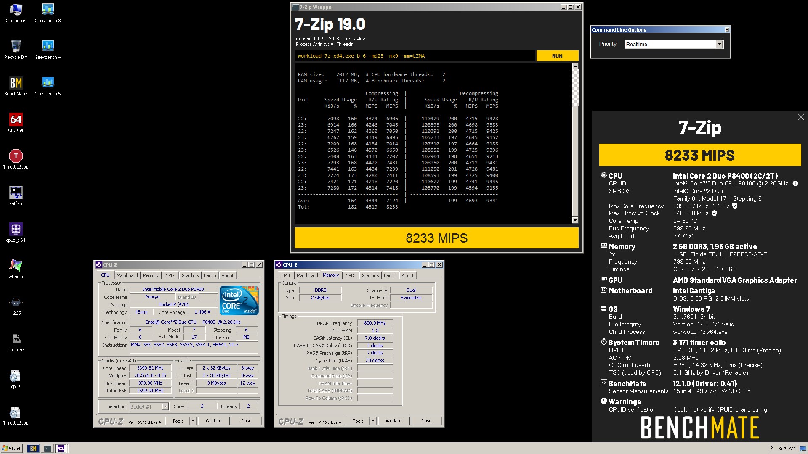Launch wPrime desktop icon
The width and height of the screenshot is (808, 454).
click(16, 269)
